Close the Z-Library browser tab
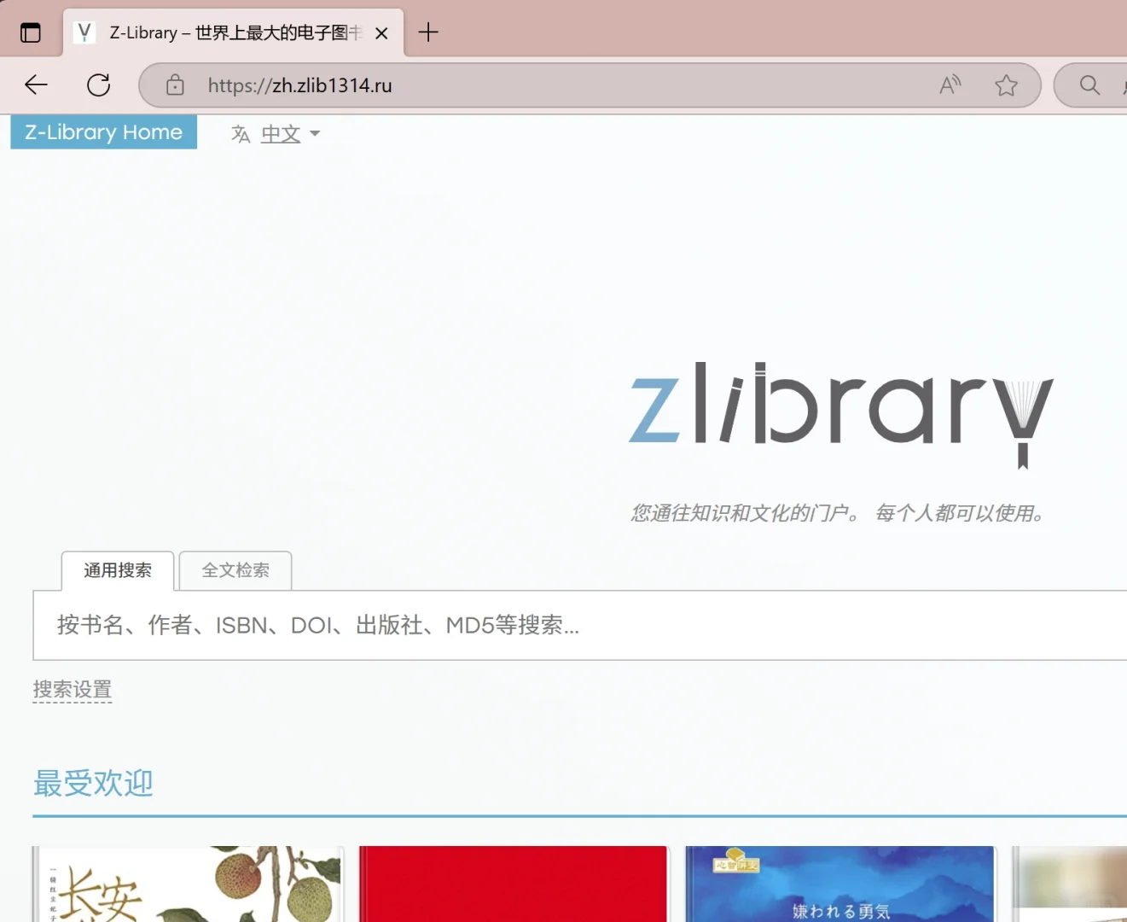The height and width of the screenshot is (922, 1127). click(x=381, y=33)
